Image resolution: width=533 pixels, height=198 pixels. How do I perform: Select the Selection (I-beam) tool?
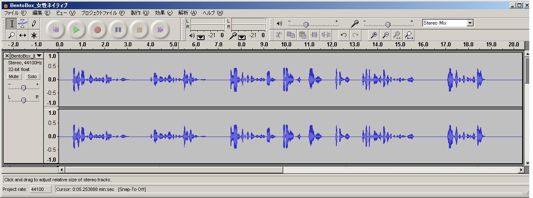(x=12, y=24)
